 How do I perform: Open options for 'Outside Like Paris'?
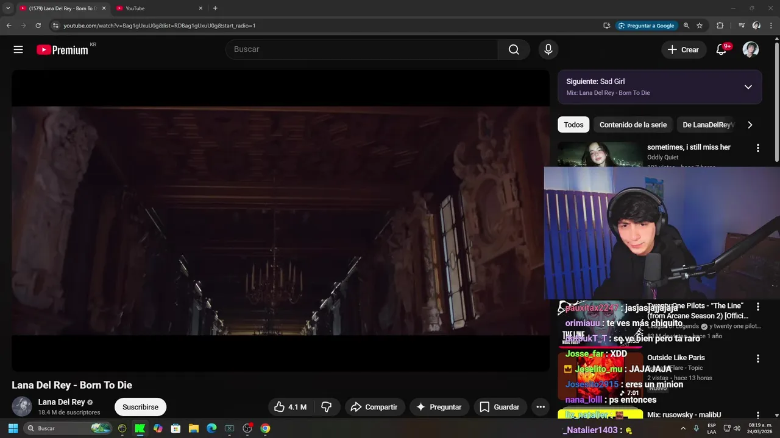coord(758,359)
